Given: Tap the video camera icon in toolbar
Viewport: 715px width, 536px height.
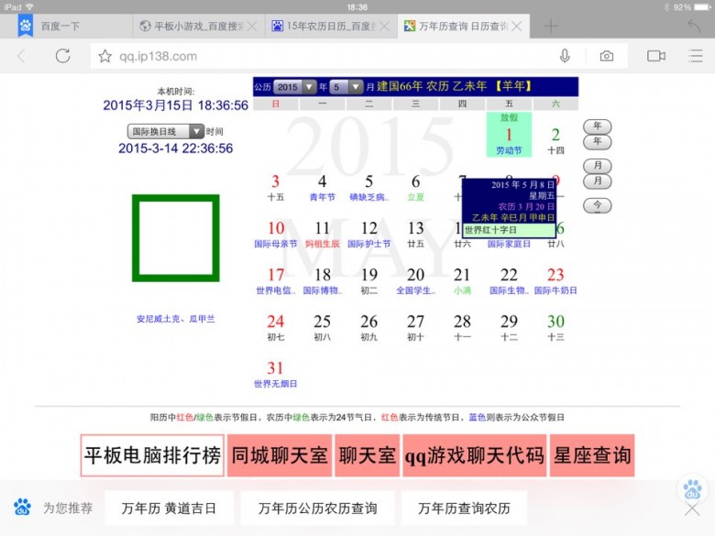Looking at the screenshot, I should pos(655,56).
